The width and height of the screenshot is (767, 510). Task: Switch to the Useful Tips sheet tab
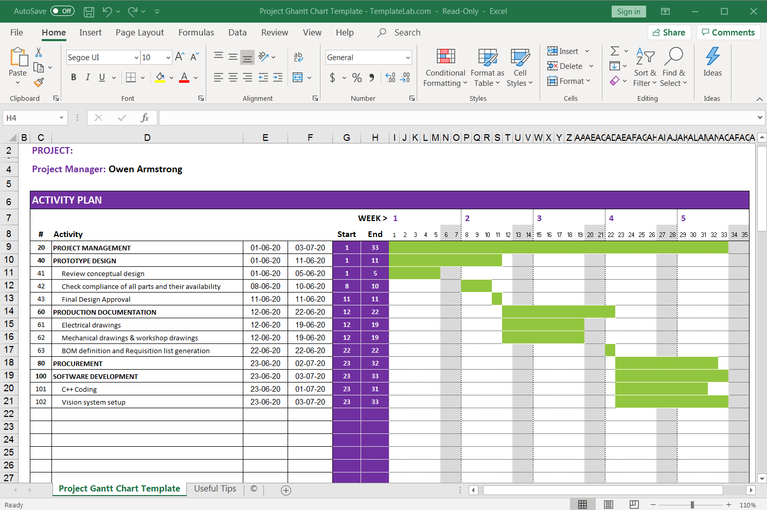tap(215, 488)
